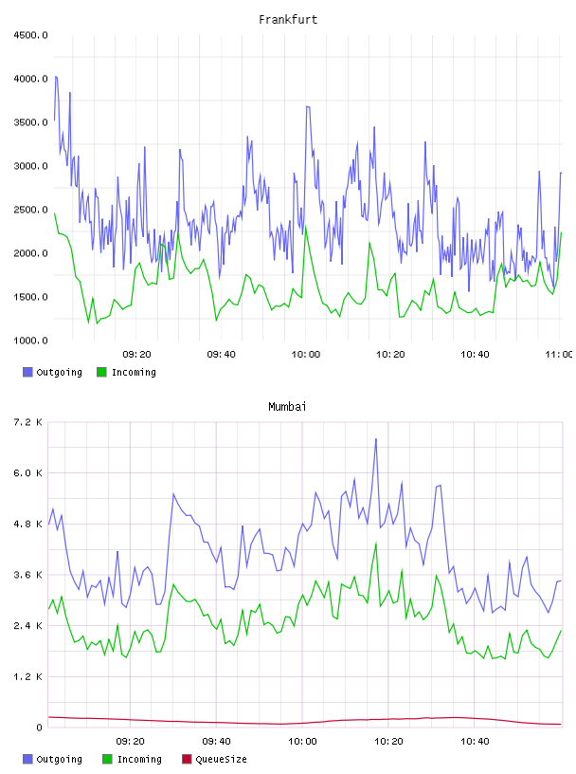Click the green Incoming swatch in Mumbai legend
Viewport: 576px width, 774px height.
[x=107, y=759]
